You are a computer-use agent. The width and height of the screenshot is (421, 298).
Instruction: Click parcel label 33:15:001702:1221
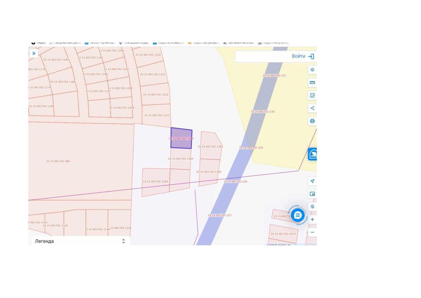153,74
